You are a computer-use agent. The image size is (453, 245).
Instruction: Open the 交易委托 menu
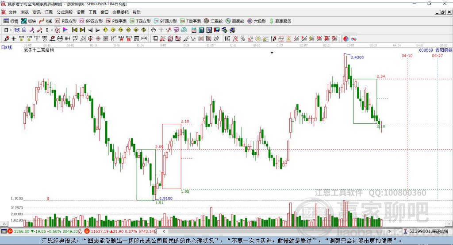(x=120, y=12)
